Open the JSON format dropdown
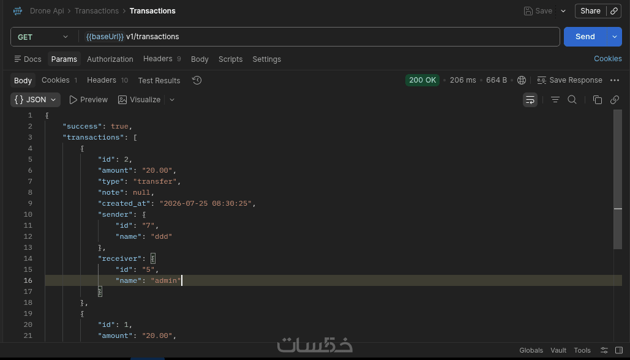 coord(36,100)
